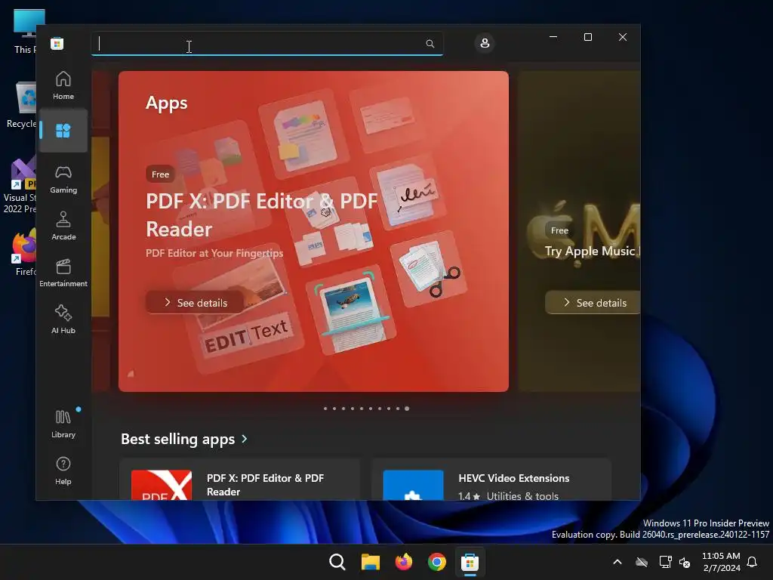
Task: Open File Explorer from taskbar
Action: (370, 562)
